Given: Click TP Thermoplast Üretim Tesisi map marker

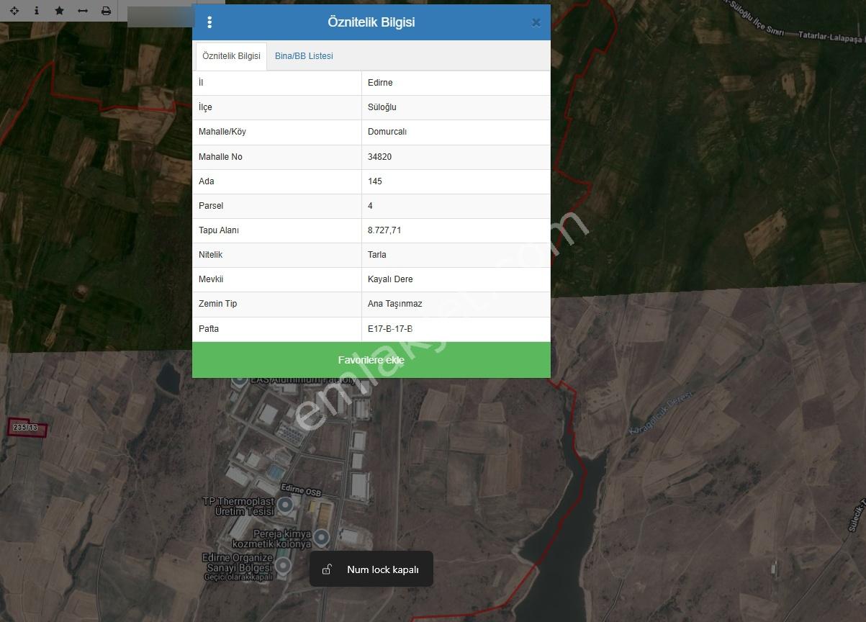Looking at the screenshot, I should pyautogui.click(x=286, y=505).
